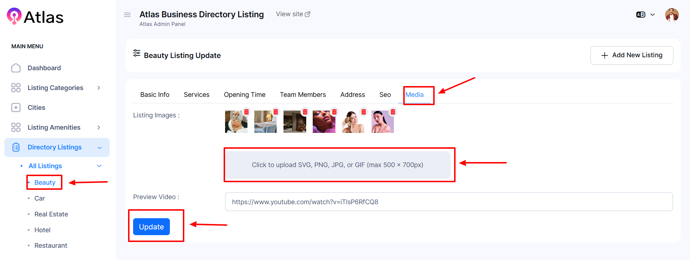The image size is (690, 260).
Task: Expand Listing Categories submenu
Action: 98,88
